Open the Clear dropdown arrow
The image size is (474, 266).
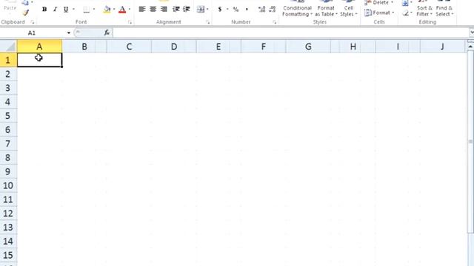click(x=412, y=13)
